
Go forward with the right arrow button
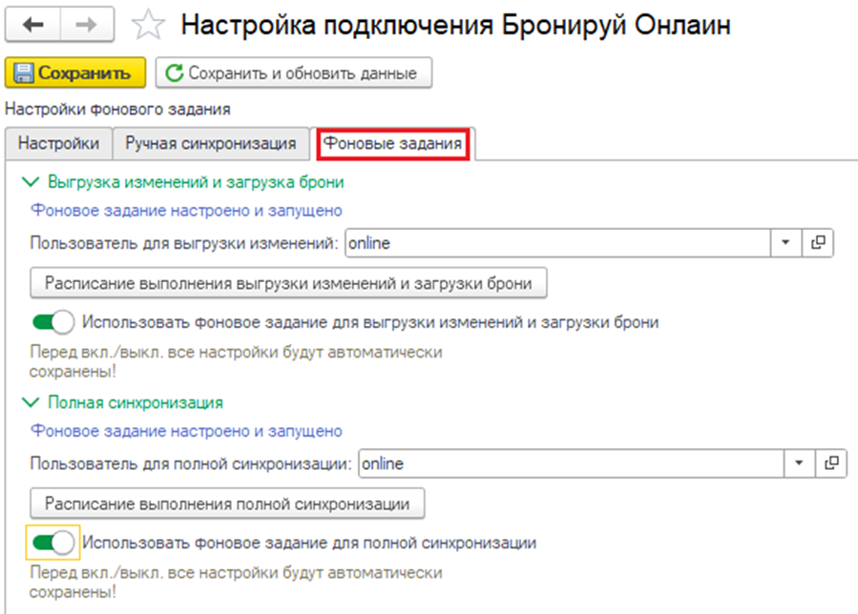[x=87, y=25]
